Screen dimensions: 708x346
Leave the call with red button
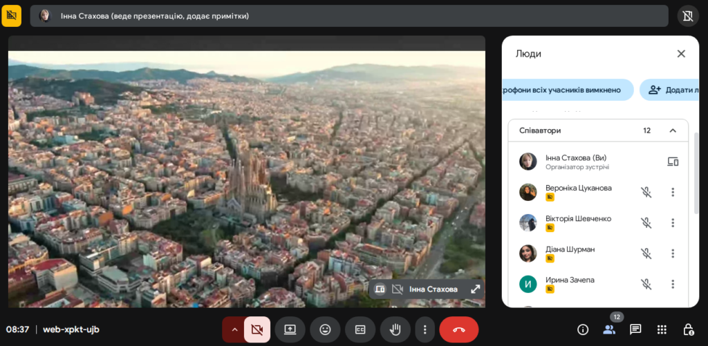(x=458, y=329)
